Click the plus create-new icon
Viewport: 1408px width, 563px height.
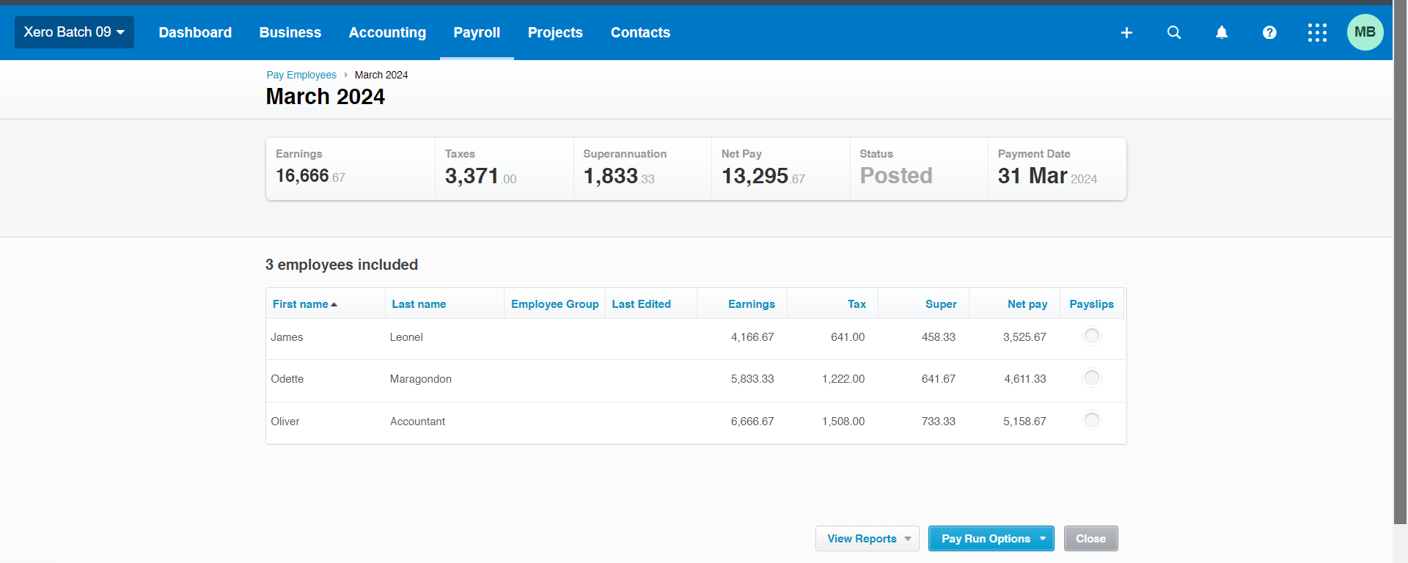[x=1126, y=32]
